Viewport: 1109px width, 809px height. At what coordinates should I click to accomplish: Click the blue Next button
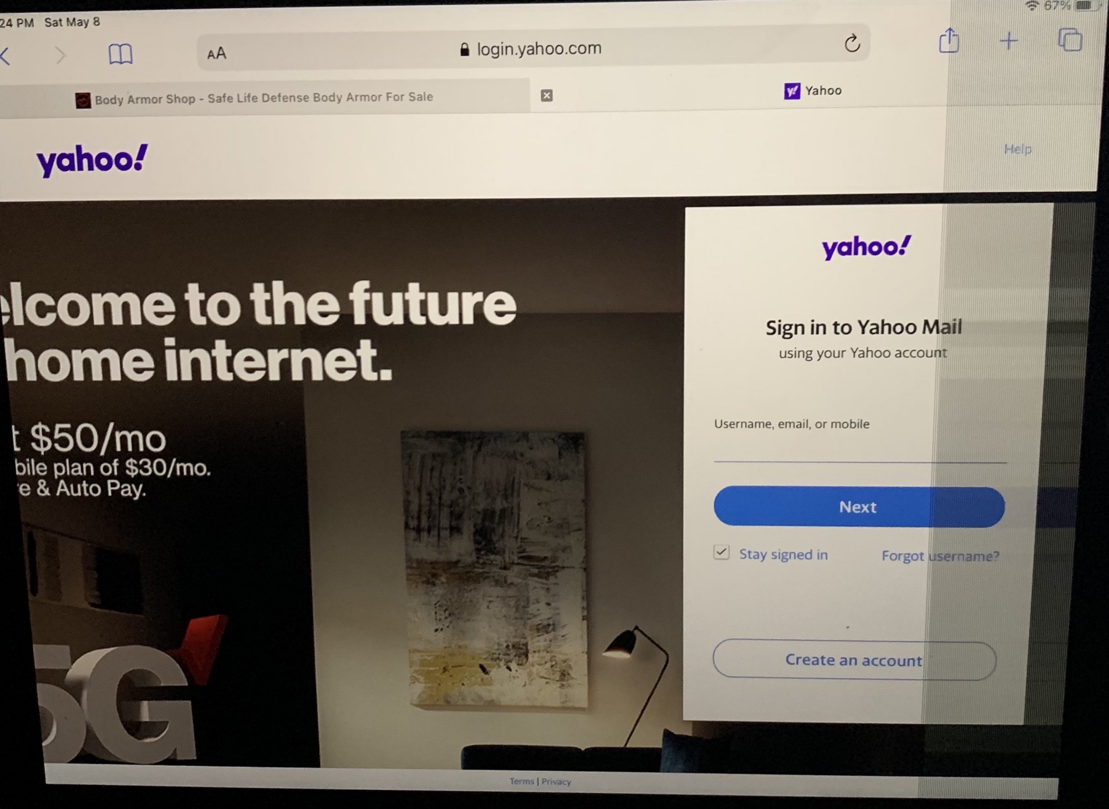point(859,507)
